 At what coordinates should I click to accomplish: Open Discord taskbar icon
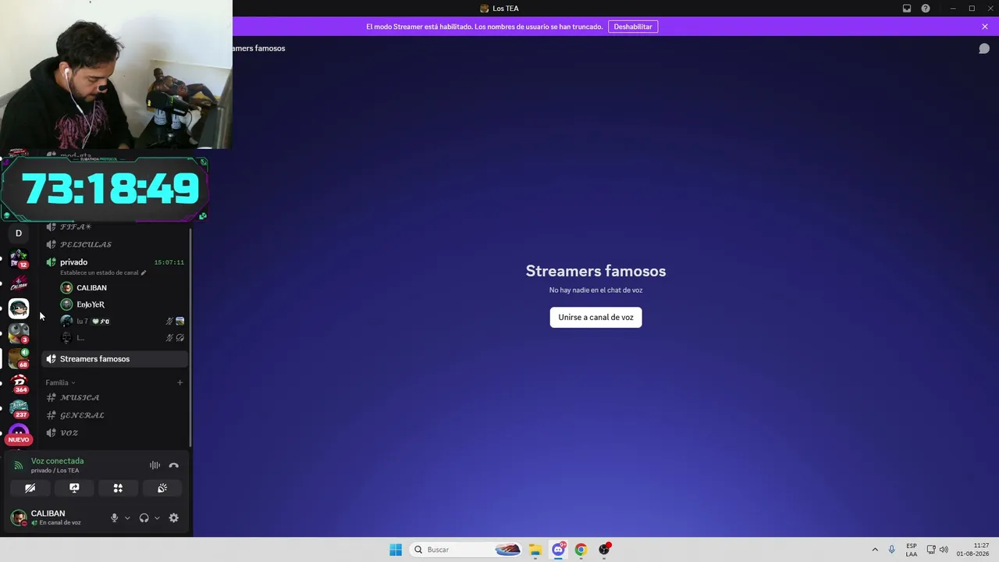558,550
